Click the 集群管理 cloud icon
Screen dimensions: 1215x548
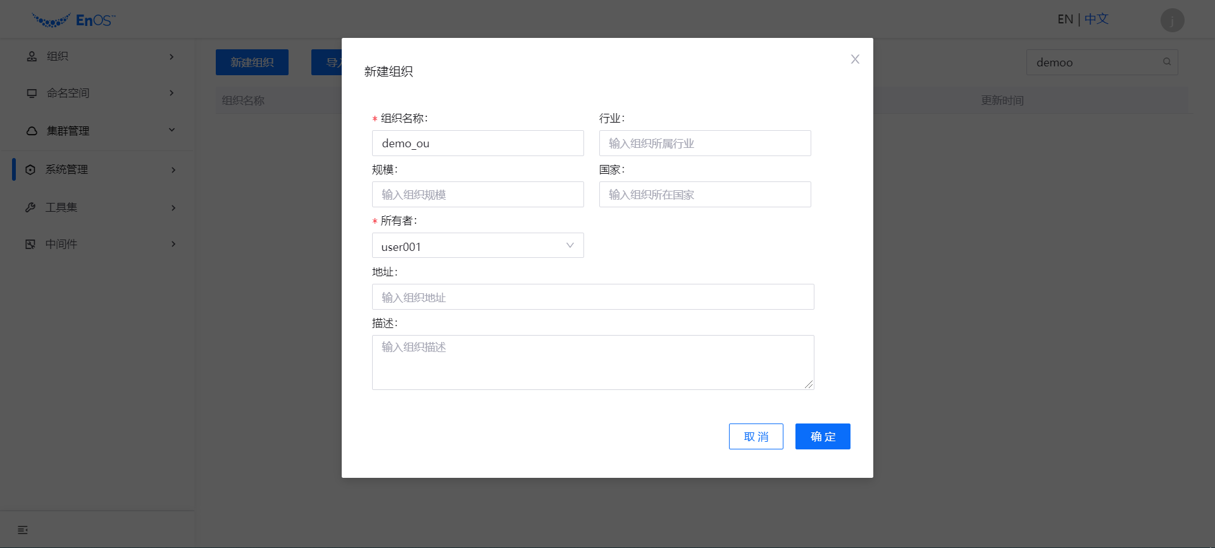[32, 131]
